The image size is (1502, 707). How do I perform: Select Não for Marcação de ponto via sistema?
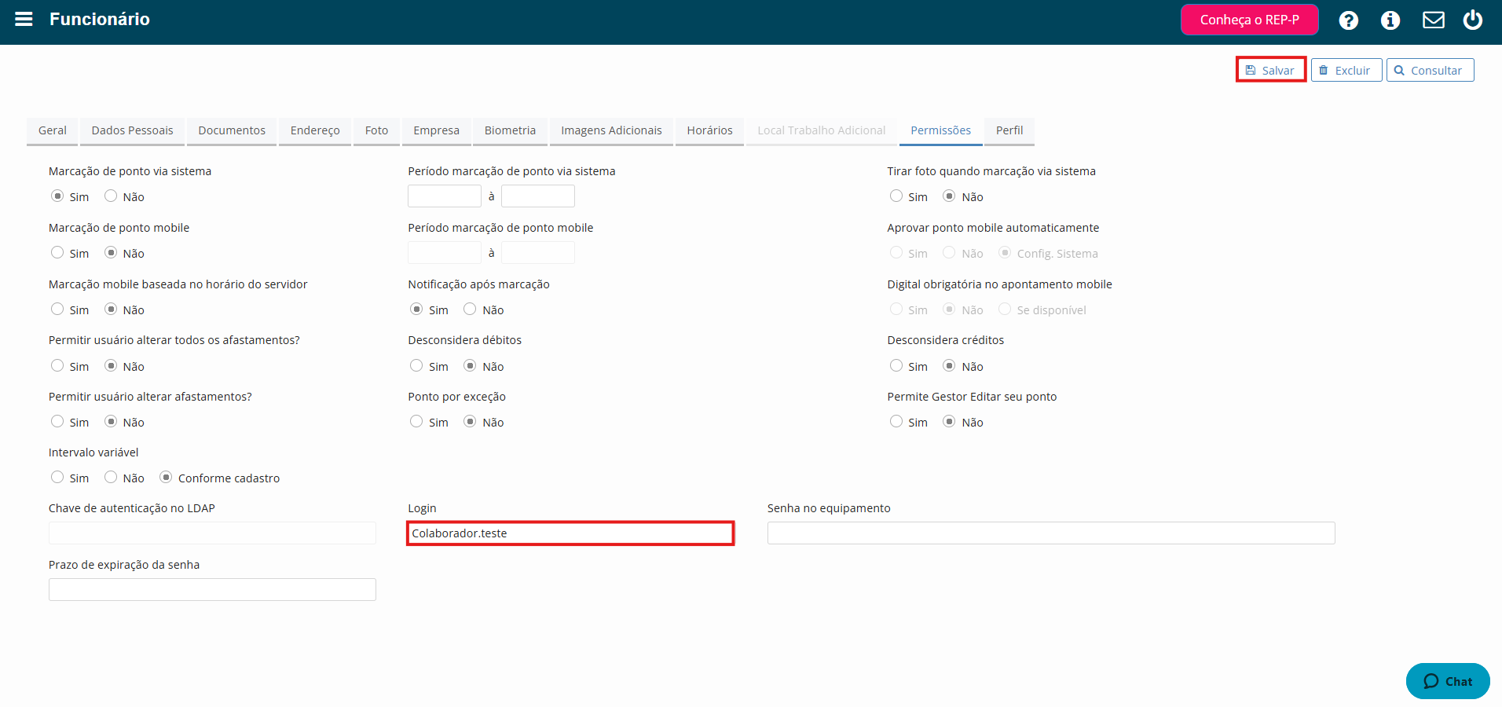[111, 196]
